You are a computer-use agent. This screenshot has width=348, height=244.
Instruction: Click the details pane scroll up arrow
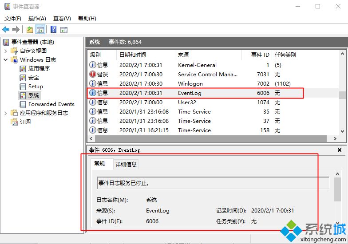[x=337, y=174]
